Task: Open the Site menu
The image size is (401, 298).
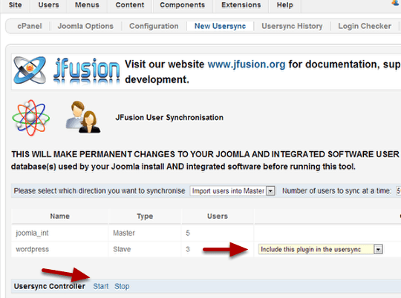Action: coord(16,5)
